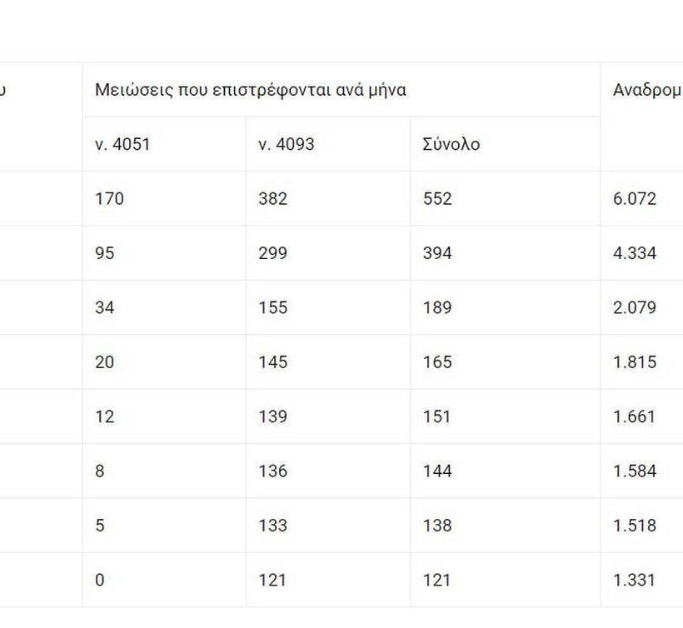Select the cell with value 170
Viewport: 683px width, 628px height.
(x=109, y=198)
